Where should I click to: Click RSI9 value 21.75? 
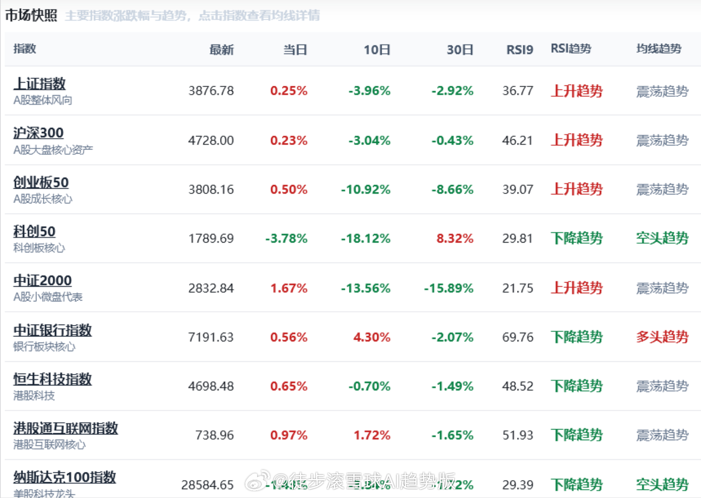[x=518, y=288]
